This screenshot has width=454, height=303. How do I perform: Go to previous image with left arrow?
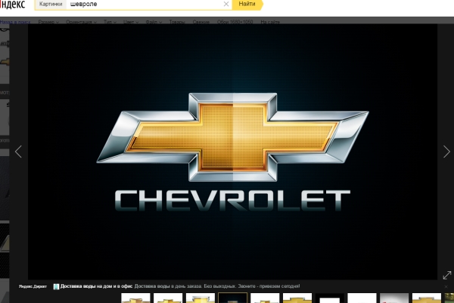[x=18, y=151]
